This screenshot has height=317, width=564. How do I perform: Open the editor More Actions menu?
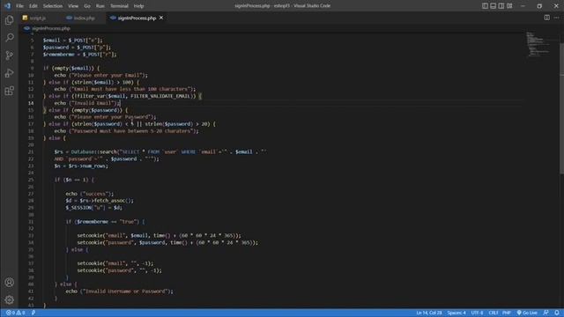[x=556, y=18]
